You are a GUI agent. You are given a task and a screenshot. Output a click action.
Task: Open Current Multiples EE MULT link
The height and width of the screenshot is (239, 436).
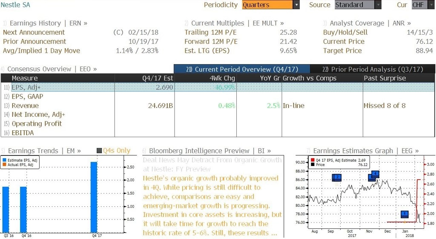238,23
